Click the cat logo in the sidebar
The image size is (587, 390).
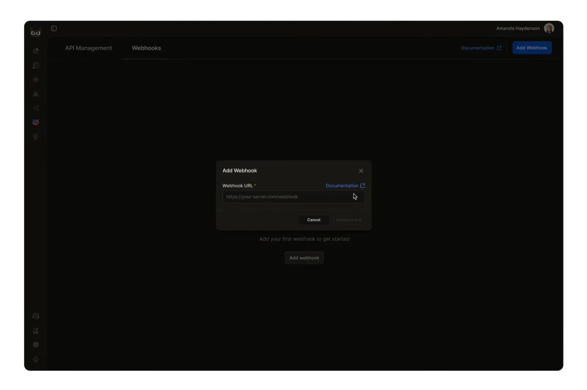pyautogui.click(x=36, y=32)
